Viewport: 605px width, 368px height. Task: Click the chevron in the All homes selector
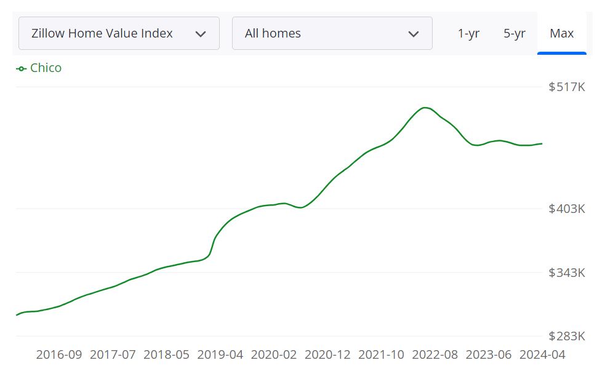[x=414, y=34]
